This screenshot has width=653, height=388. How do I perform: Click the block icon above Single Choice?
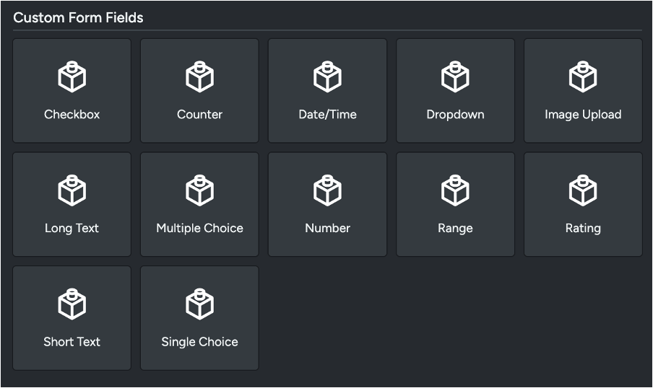199,305
